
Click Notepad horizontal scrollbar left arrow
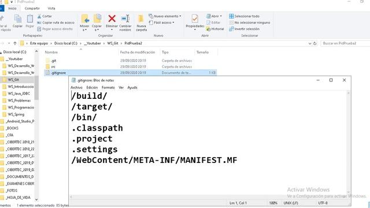coord(71,196)
